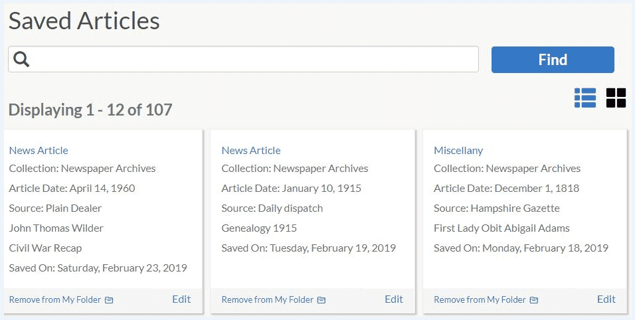Click folder icon on the 1960 article card

tap(109, 300)
